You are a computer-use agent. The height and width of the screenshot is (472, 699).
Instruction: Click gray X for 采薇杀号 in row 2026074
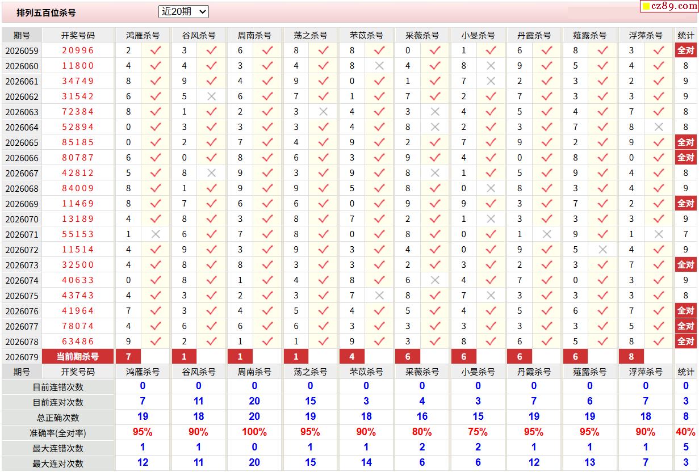tap(435, 280)
